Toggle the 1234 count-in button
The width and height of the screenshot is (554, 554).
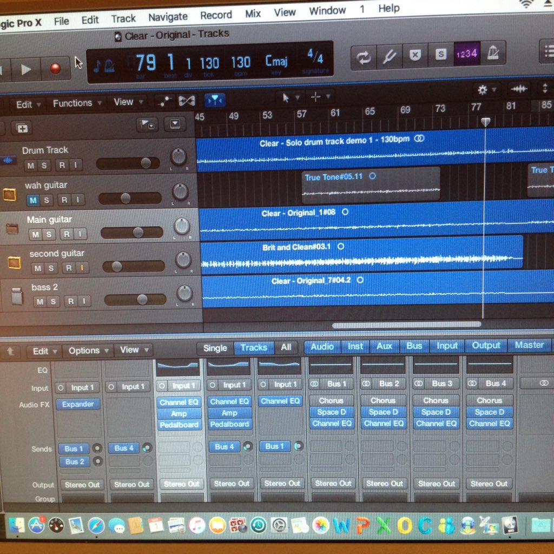467,54
